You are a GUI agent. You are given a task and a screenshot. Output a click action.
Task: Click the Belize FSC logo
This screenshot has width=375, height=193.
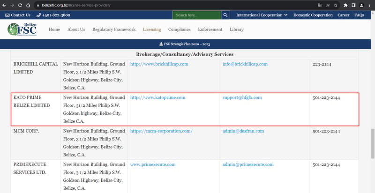point(22,29)
